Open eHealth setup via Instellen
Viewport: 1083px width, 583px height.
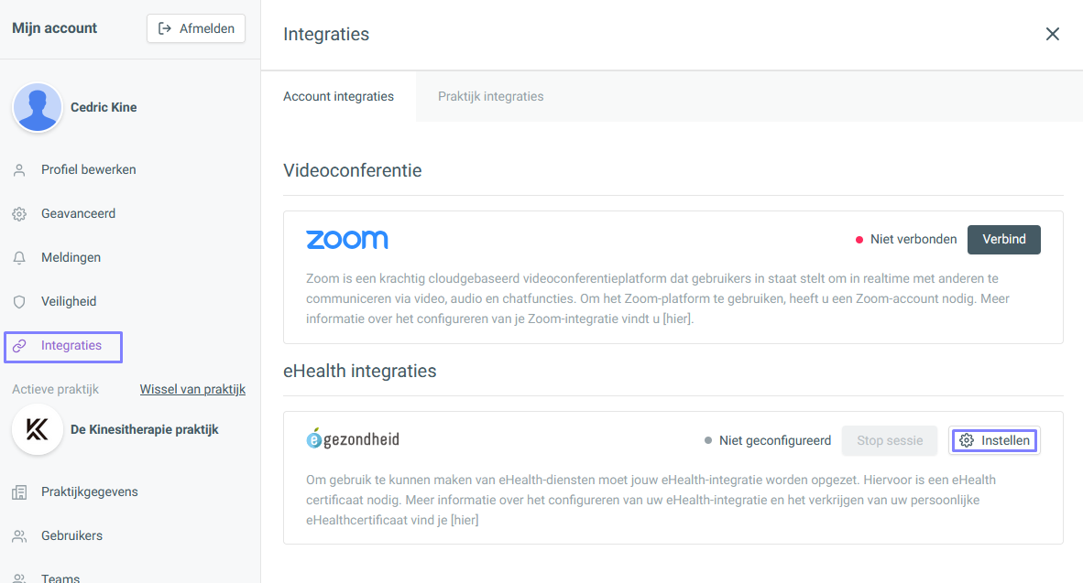point(995,440)
